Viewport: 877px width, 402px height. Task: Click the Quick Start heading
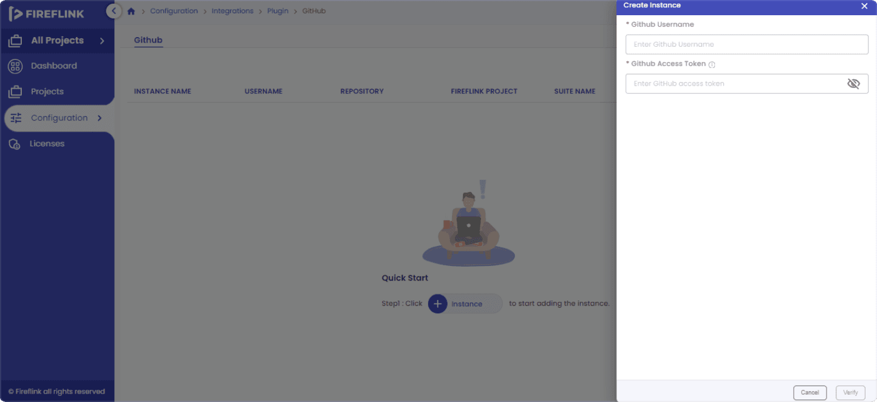(x=405, y=278)
